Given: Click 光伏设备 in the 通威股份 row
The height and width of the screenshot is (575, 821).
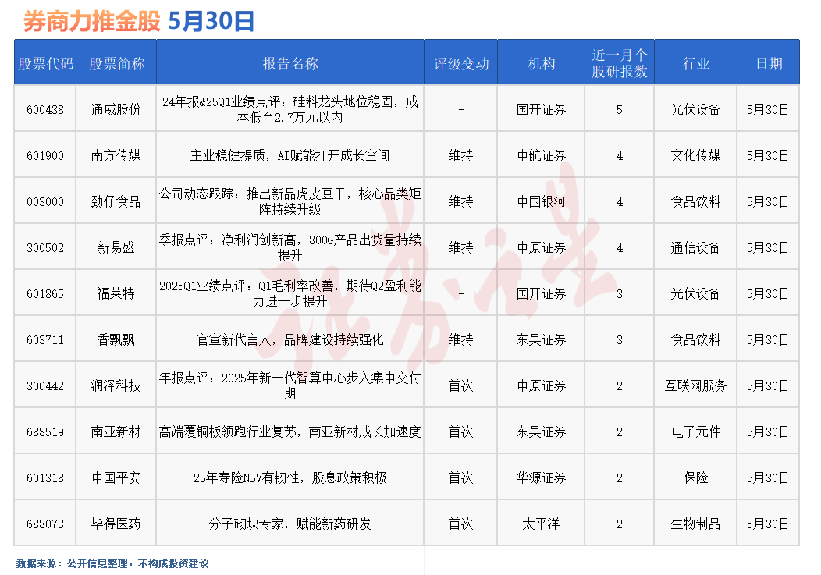Looking at the screenshot, I should (x=696, y=109).
